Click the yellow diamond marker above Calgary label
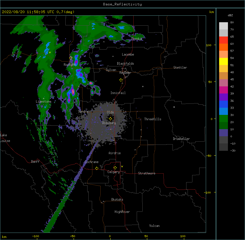 (115, 168)
